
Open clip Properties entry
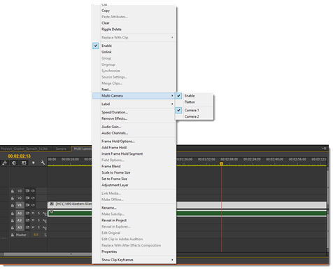tap(134, 251)
